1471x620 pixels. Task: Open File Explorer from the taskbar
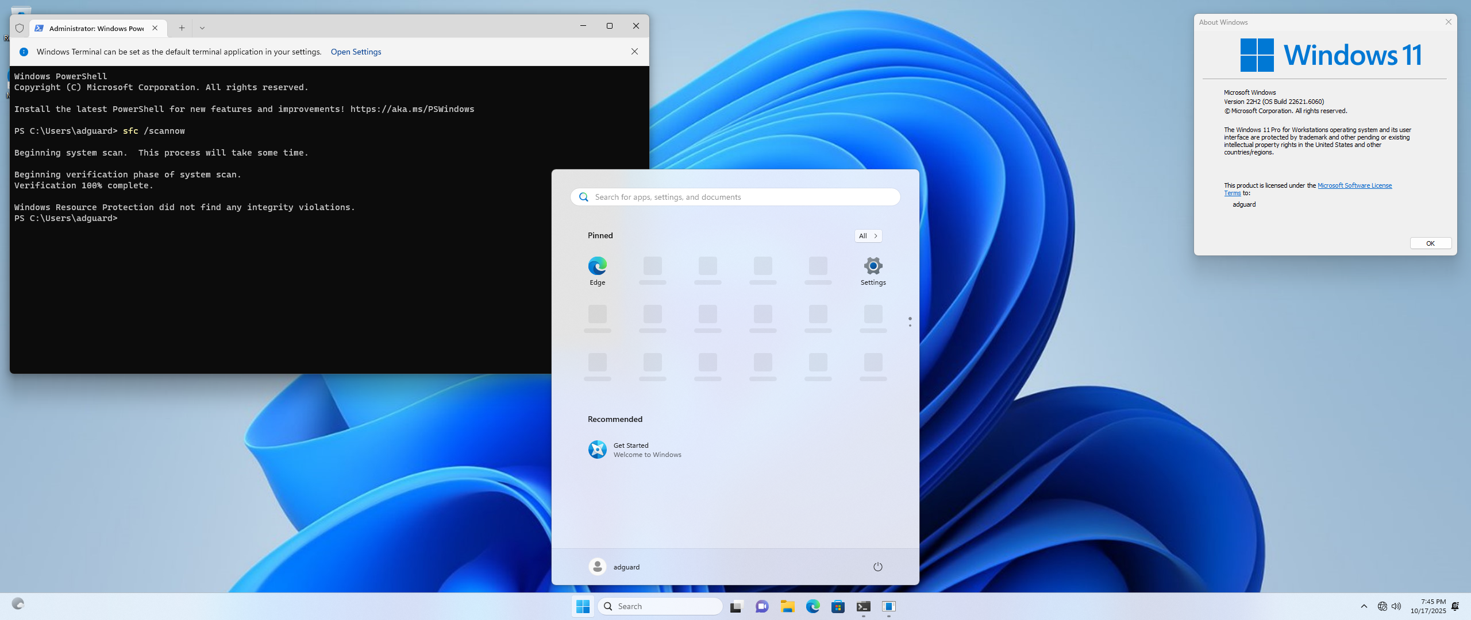[787, 606]
